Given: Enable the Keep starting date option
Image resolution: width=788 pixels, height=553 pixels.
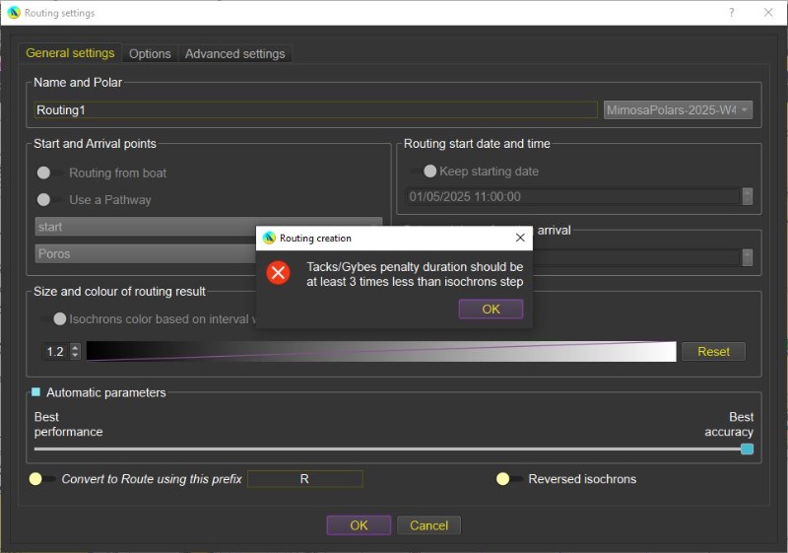Looking at the screenshot, I should 425,172.
